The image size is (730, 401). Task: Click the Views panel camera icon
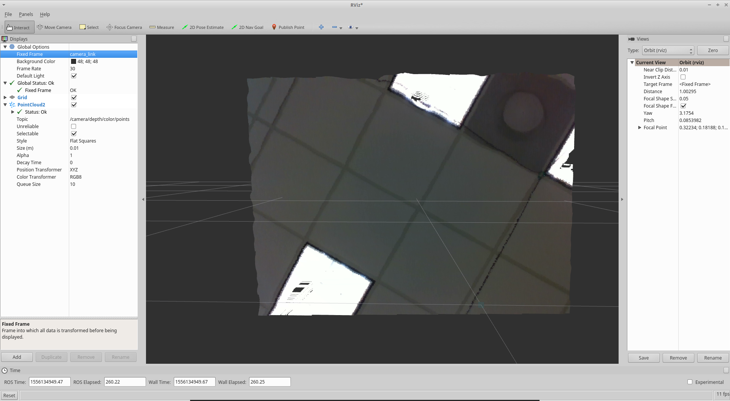(632, 39)
